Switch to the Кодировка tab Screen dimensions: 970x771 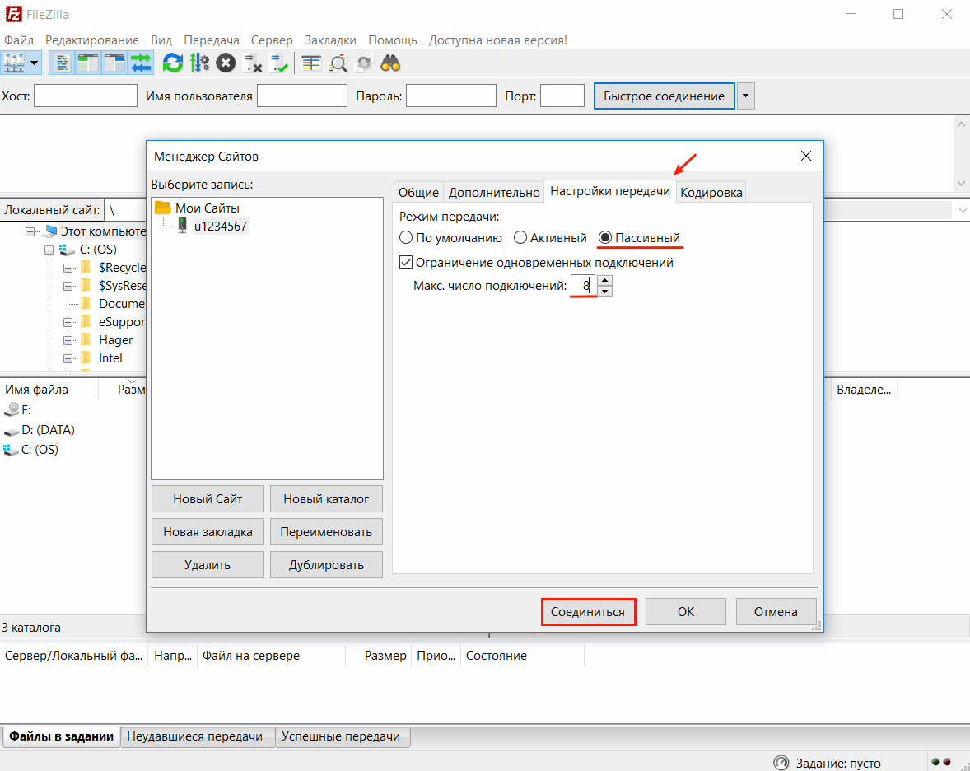point(711,193)
